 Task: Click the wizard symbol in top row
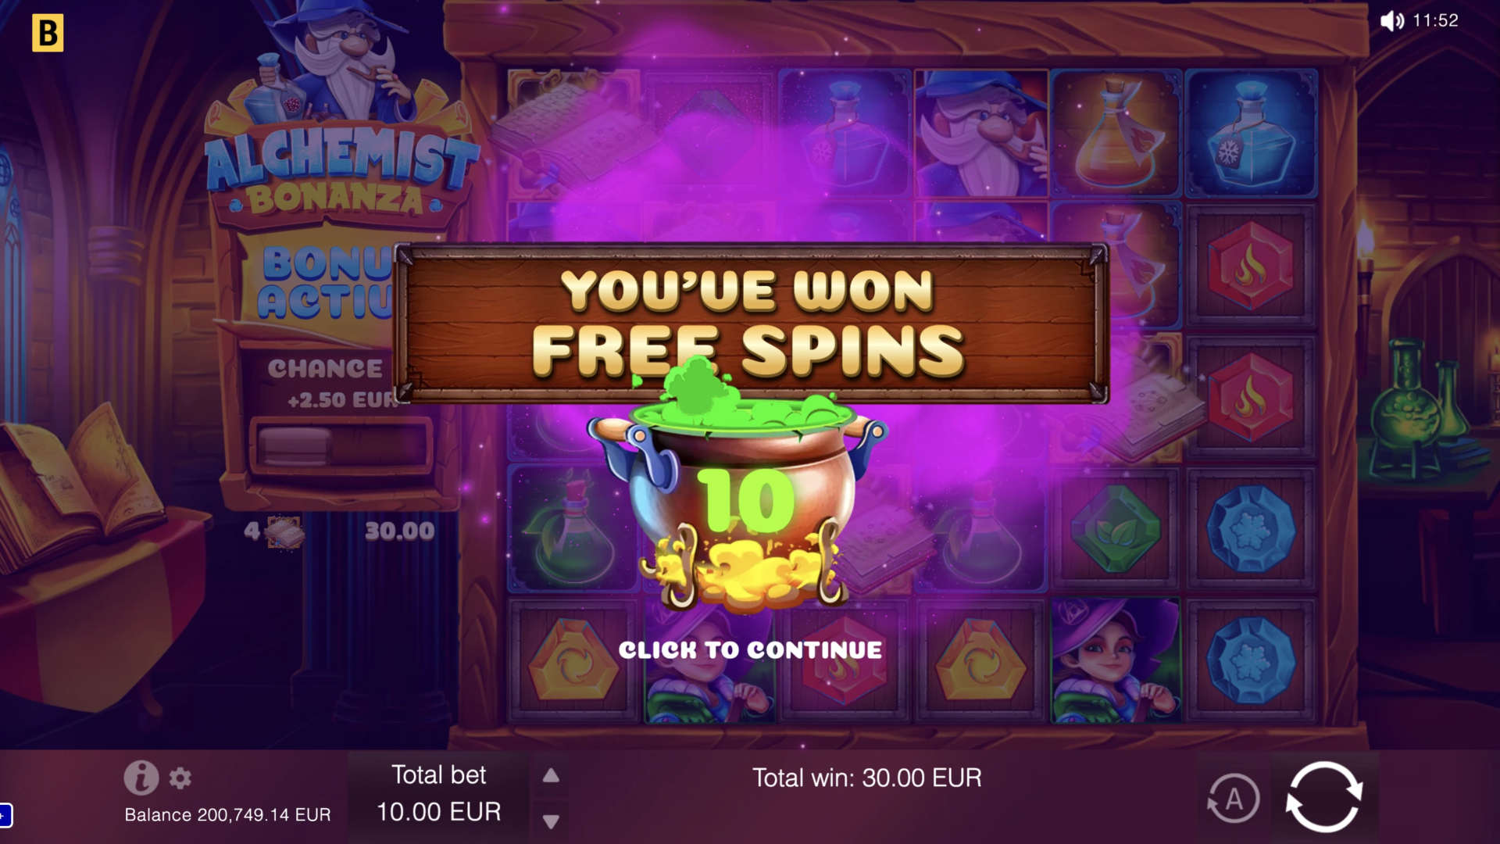point(981,133)
